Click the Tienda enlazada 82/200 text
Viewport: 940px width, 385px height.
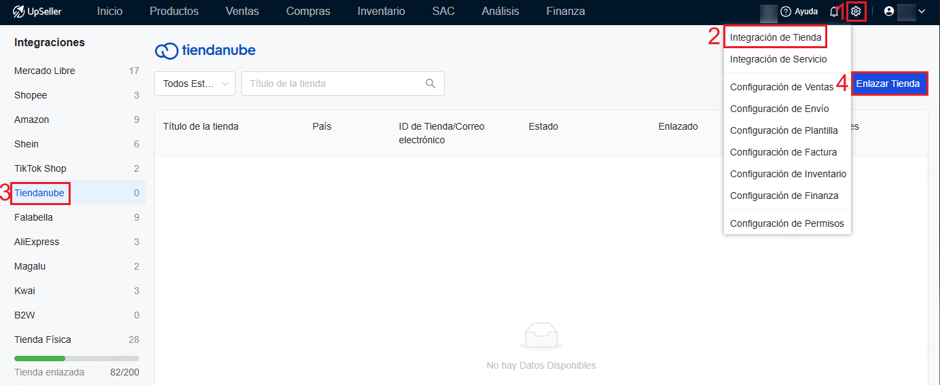pos(77,372)
